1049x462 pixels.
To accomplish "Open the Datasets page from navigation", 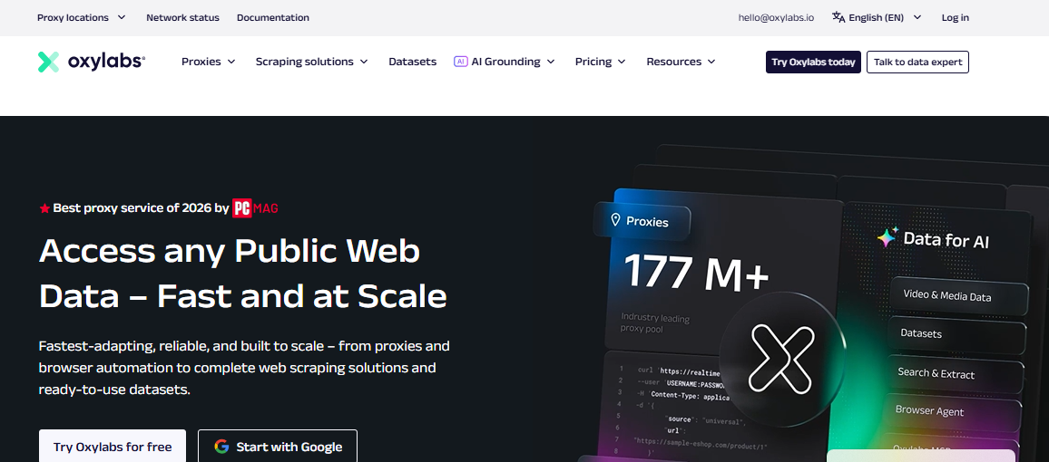I will coord(413,62).
